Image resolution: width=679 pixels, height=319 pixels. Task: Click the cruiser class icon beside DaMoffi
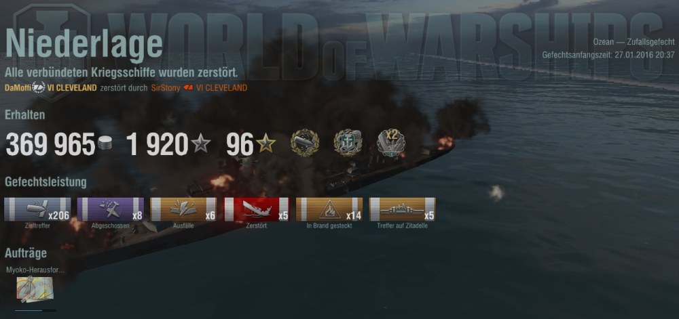pyautogui.click(x=39, y=87)
